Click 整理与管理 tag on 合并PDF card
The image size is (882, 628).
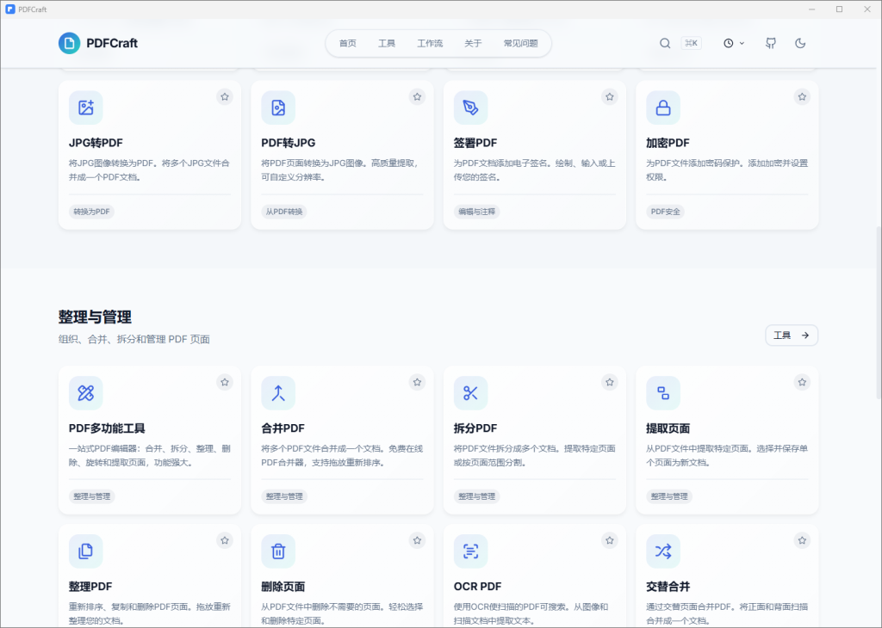tap(284, 496)
